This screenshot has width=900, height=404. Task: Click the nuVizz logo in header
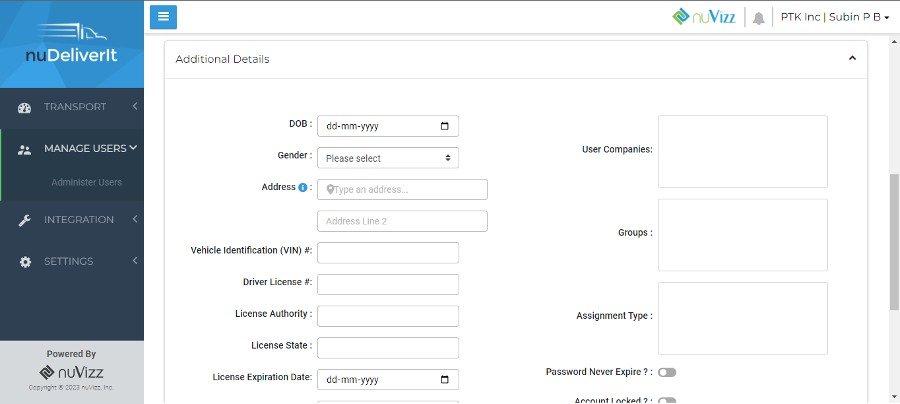tap(703, 17)
